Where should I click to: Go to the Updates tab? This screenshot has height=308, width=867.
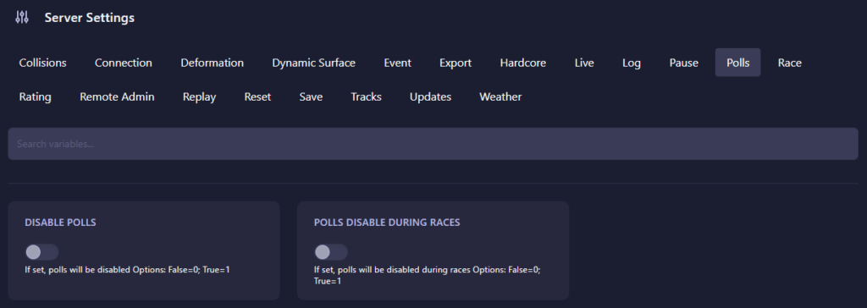430,96
